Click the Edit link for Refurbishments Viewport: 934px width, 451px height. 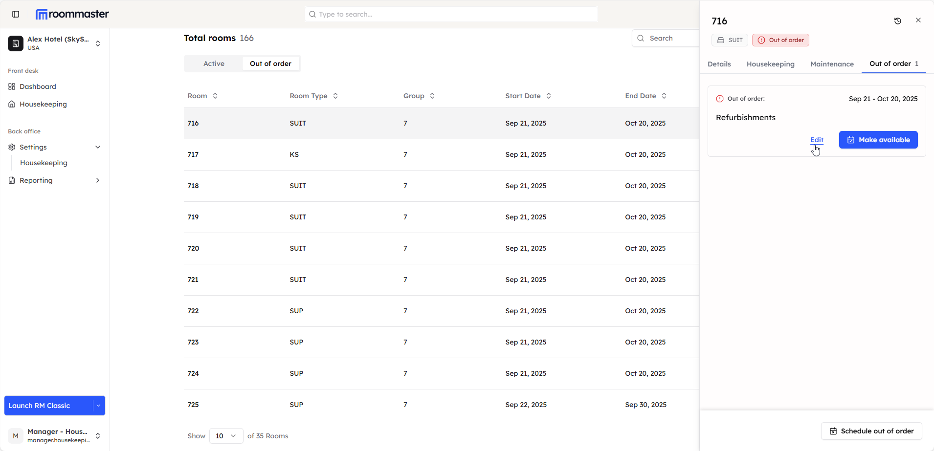817,140
